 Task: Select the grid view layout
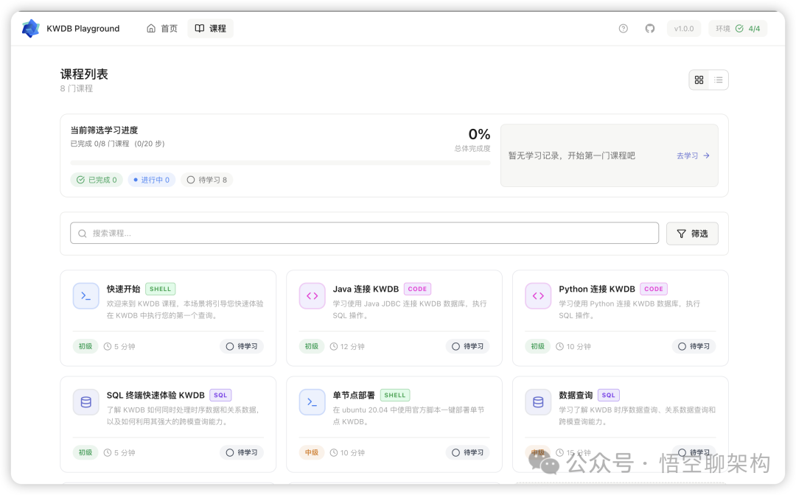pyautogui.click(x=699, y=80)
